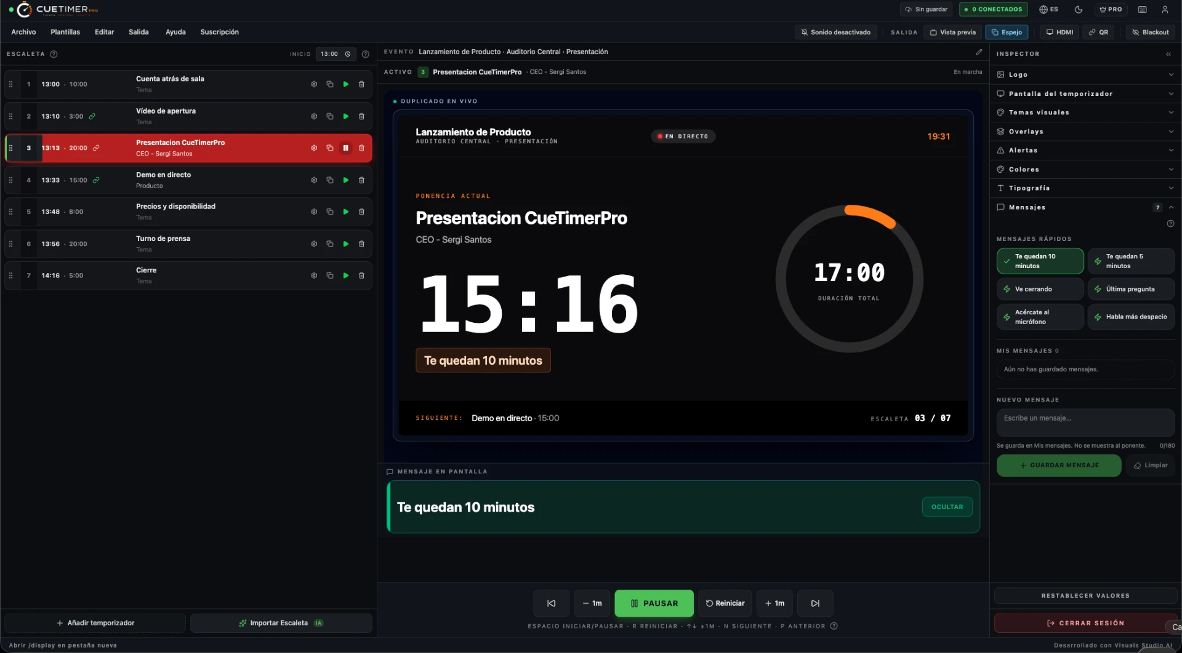Click CERRAR SESIÓN button

click(x=1085, y=623)
